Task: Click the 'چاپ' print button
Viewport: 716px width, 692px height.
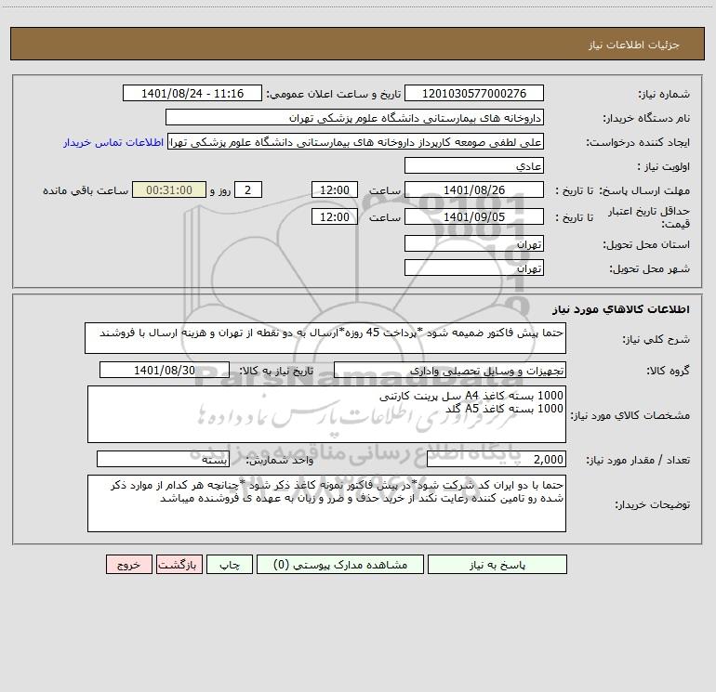Action: (x=230, y=564)
